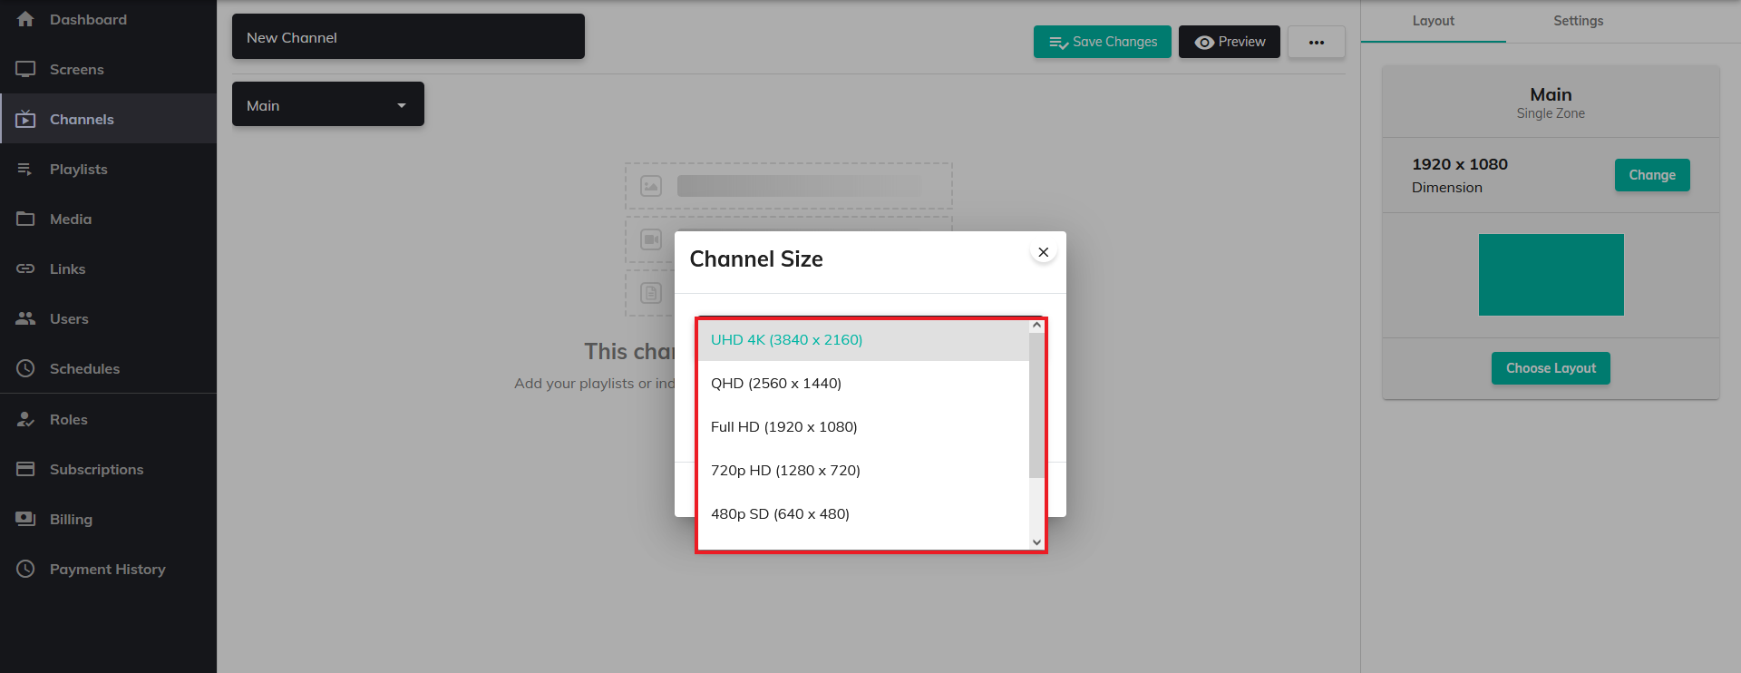The height and width of the screenshot is (673, 1741).
Task: Click the New Channel name field
Action: click(x=408, y=37)
